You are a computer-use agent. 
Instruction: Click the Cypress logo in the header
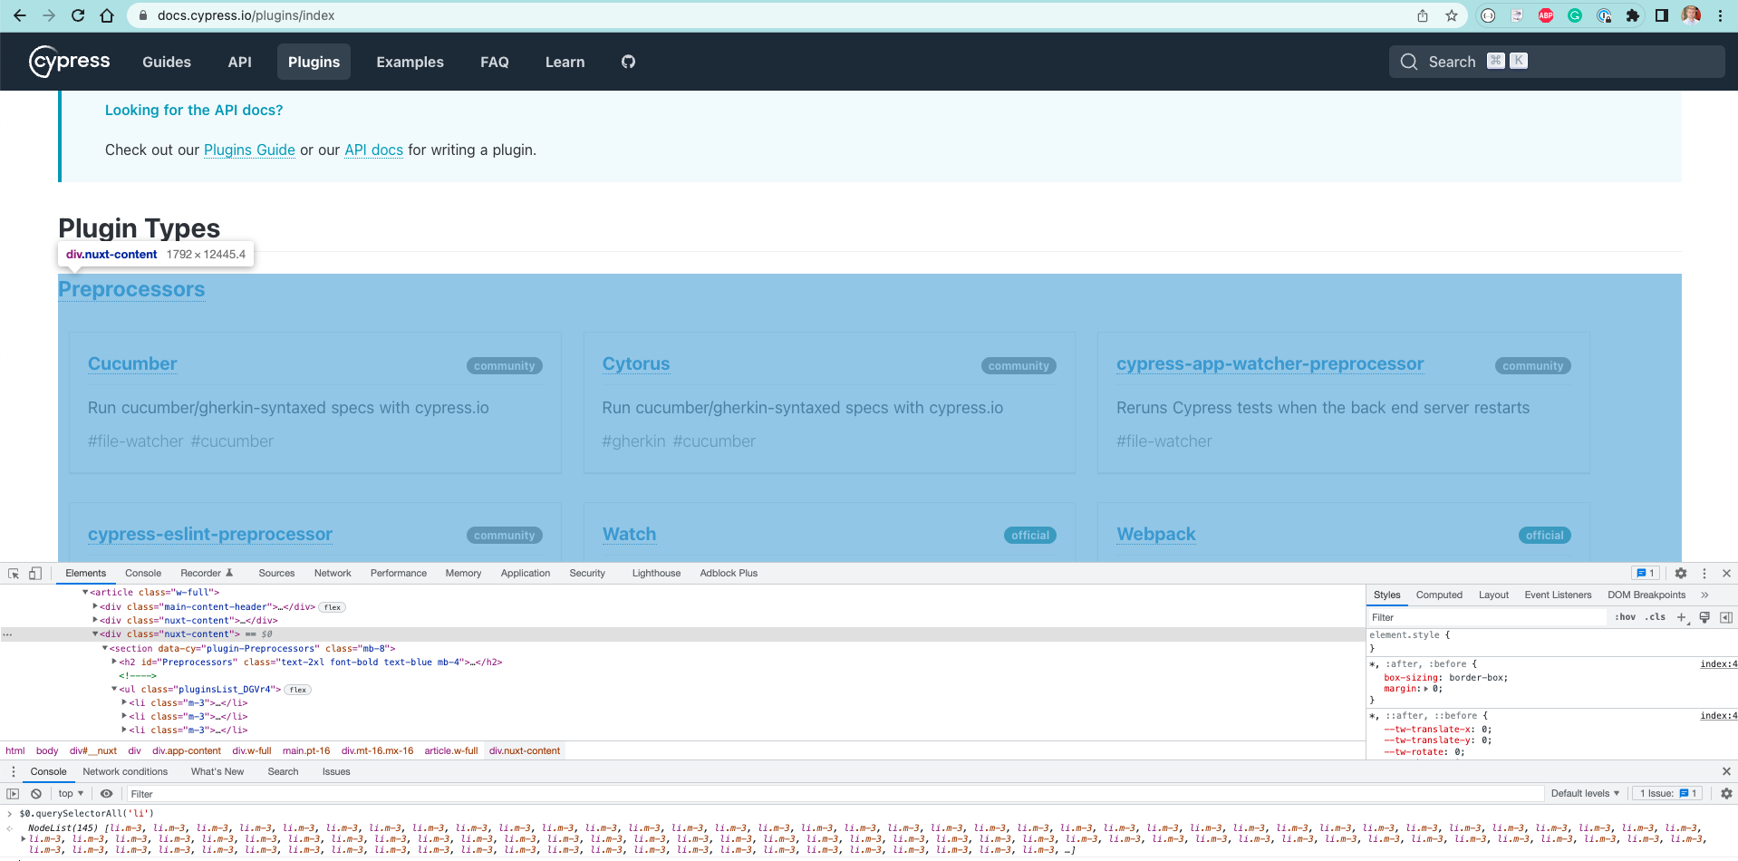point(70,62)
